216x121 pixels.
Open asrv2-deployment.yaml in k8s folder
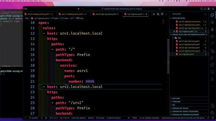pyautogui.click(x=189, y=51)
